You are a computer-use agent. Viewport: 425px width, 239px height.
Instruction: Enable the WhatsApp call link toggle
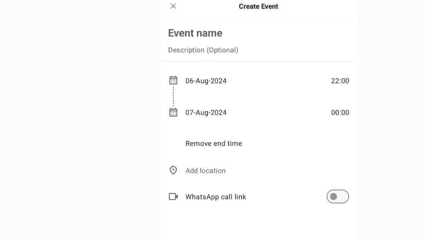[x=338, y=197]
